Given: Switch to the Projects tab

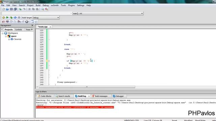Looking at the screenshot, I should click(8, 30).
